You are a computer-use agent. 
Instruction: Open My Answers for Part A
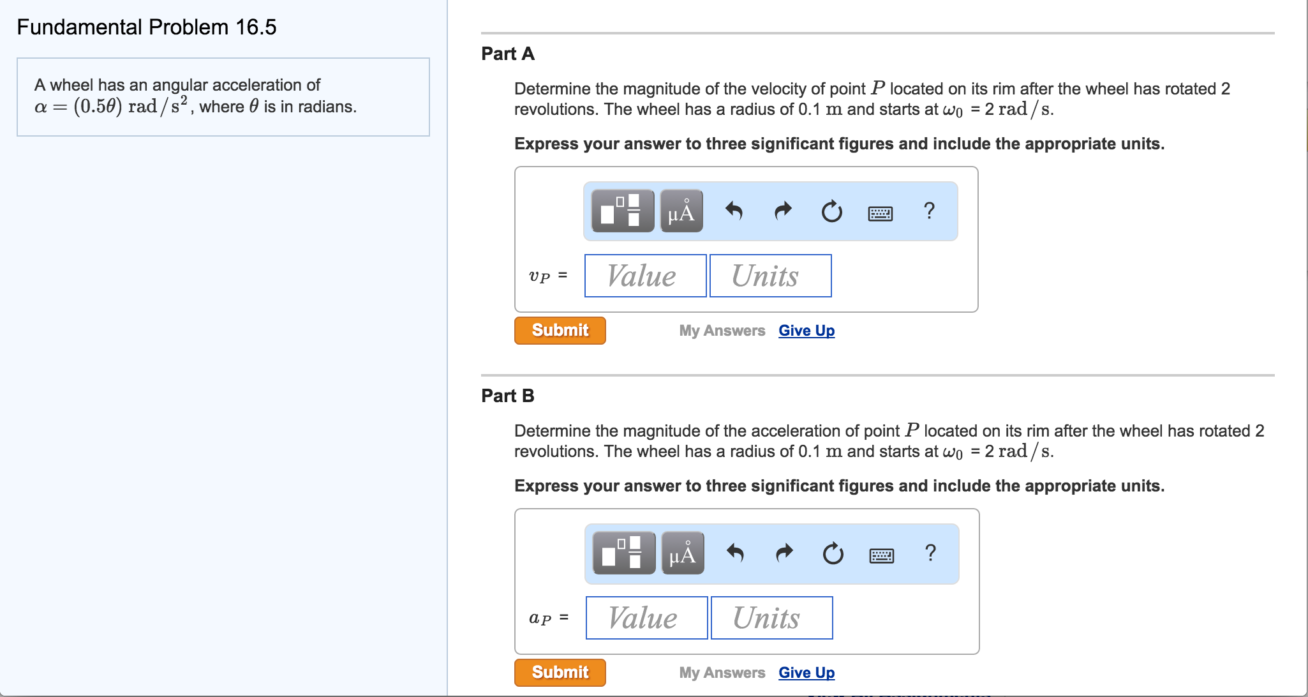coord(722,330)
